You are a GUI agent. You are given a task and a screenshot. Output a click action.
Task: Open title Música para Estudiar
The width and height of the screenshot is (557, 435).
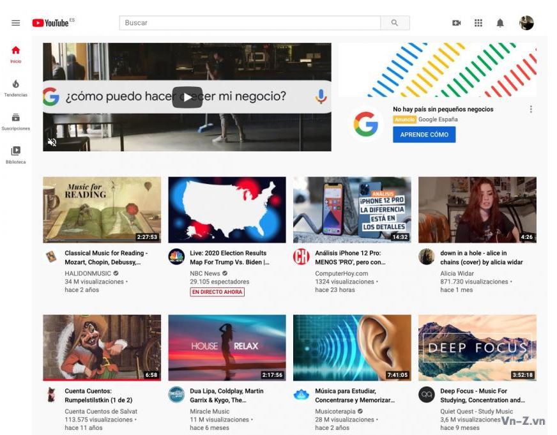[355, 395]
